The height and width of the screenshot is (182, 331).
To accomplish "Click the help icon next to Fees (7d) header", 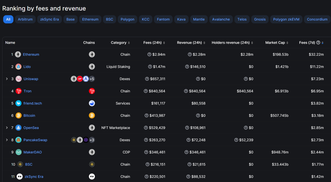I will (318, 43).
